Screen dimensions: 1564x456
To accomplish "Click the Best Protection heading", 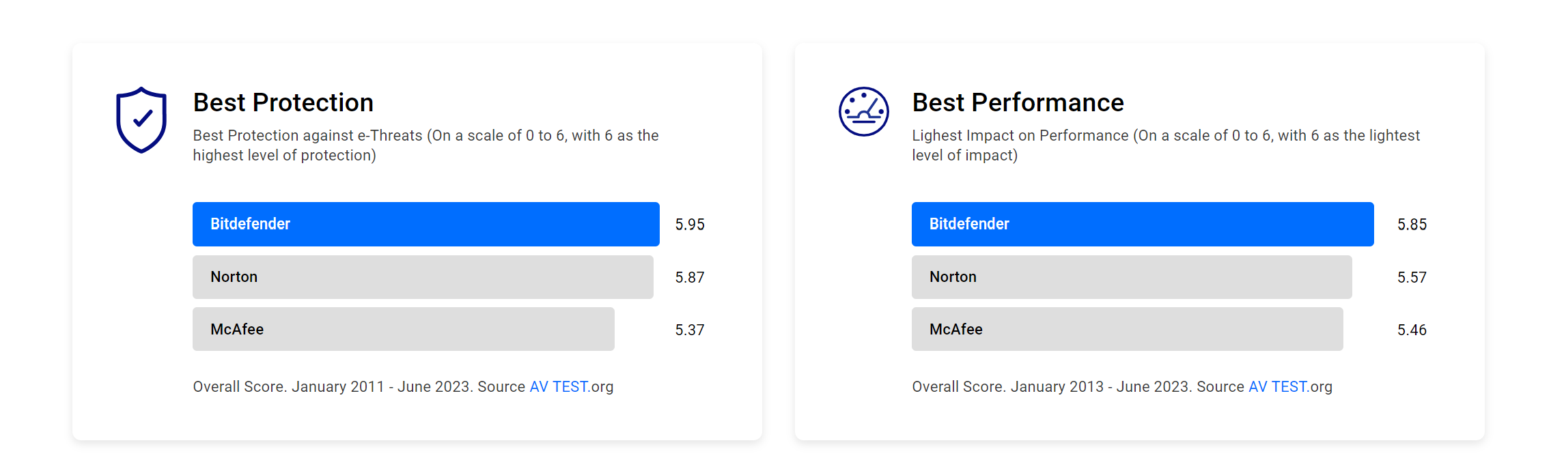I will (x=283, y=102).
